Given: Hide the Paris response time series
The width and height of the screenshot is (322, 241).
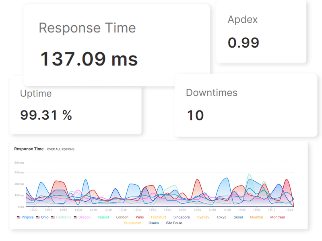Looking at the screenshot, I should pos(140,217).
